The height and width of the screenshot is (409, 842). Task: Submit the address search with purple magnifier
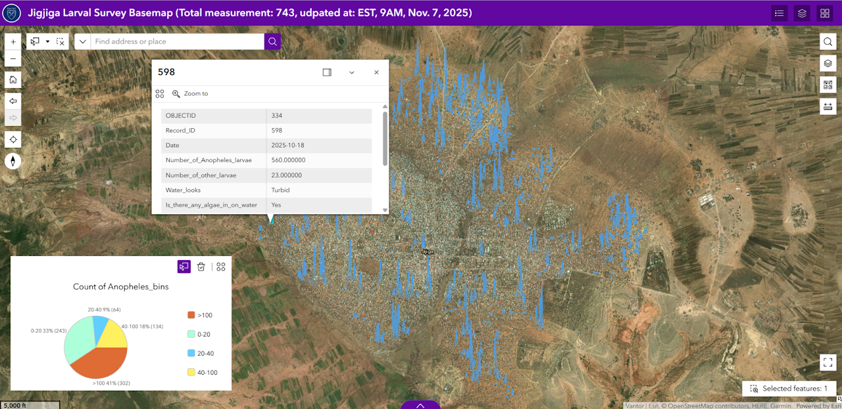pyautogui.click(x=272, y=41)
